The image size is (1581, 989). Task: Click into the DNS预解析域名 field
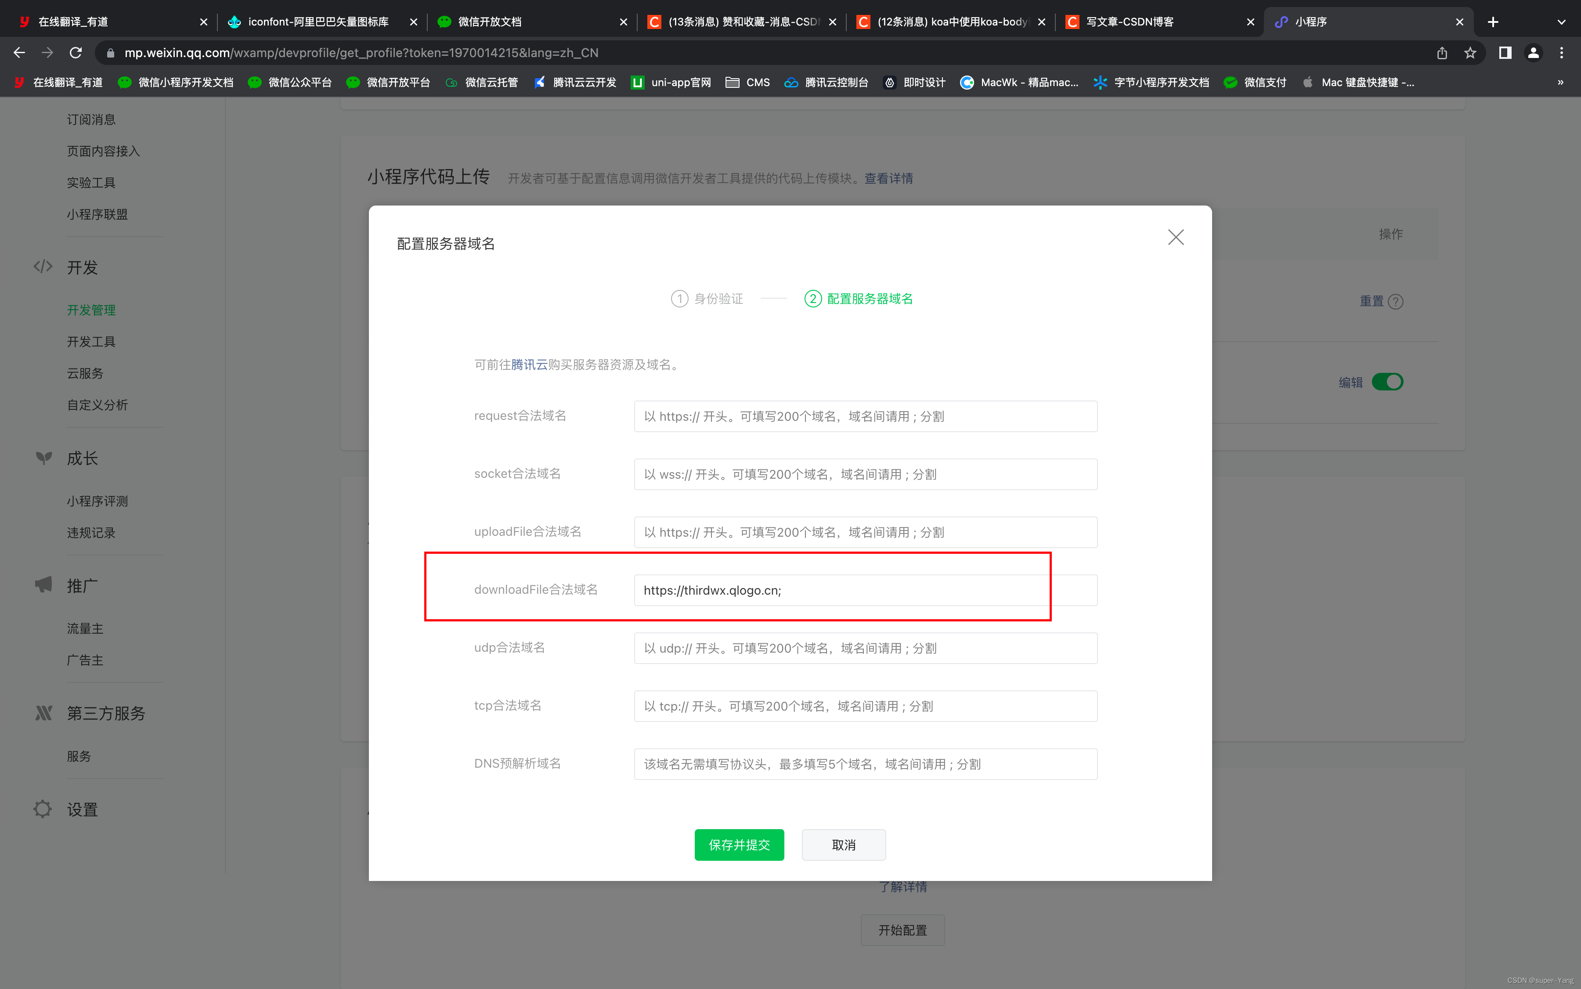point(866,763)
